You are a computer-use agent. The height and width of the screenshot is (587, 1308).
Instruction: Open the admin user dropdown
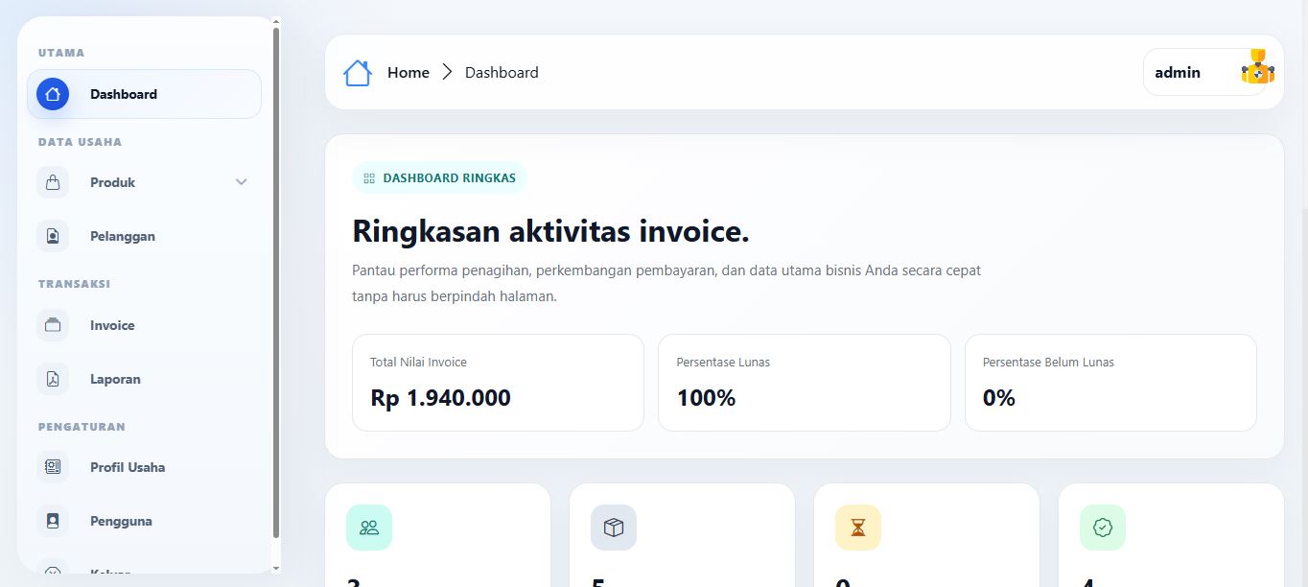click(x=1179, y=73)
